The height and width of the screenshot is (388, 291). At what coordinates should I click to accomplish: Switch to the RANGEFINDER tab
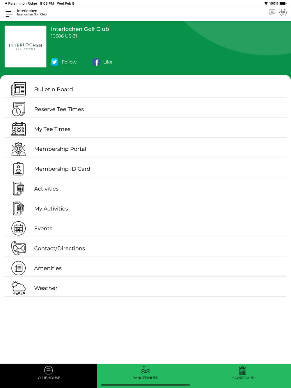pyautogui.click(x=145, y=375)
